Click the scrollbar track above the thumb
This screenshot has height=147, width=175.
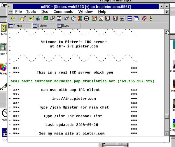click(167, 73)
